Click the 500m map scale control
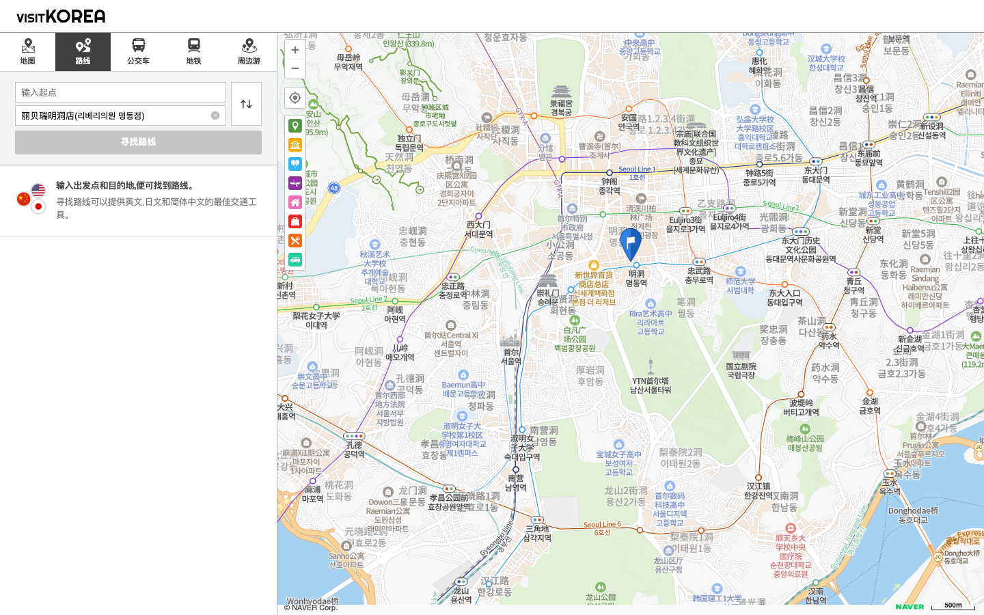984x615 pixels. 954,605
